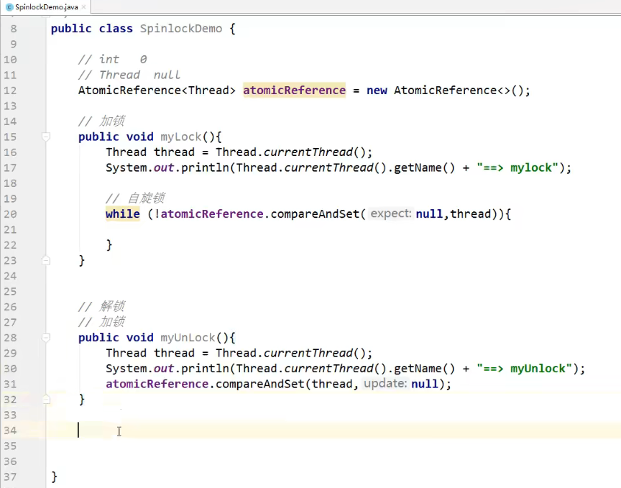The width and height of the screenshot is (621, 488).
Task: Click println call on line 17
Action: coord(205,167)
